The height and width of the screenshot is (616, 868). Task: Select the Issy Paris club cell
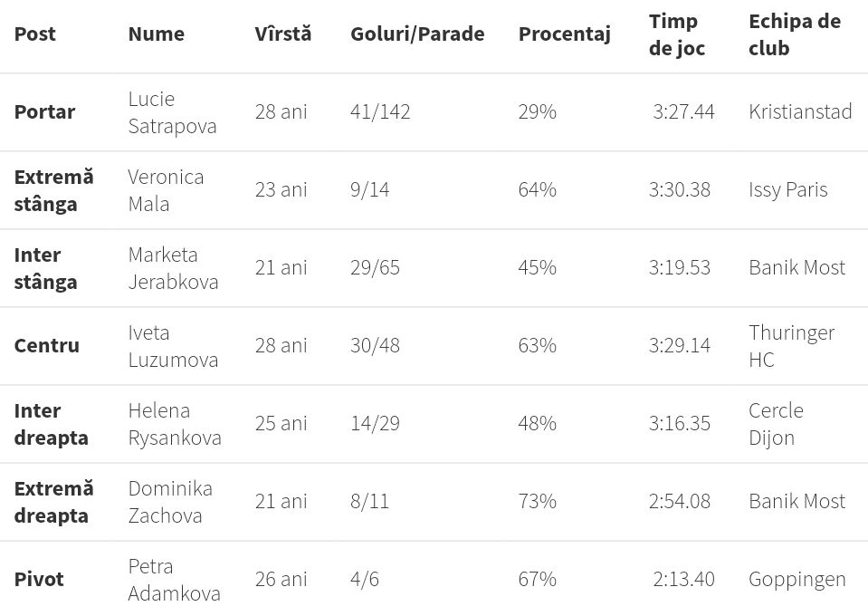click(787, 190)
